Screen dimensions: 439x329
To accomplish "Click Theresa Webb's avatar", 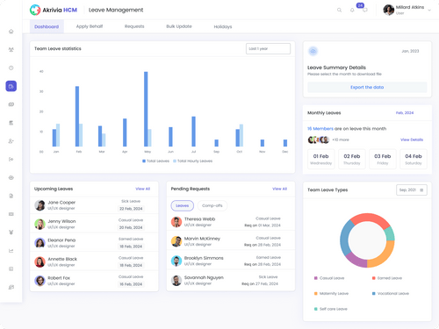I will (176, 222).
